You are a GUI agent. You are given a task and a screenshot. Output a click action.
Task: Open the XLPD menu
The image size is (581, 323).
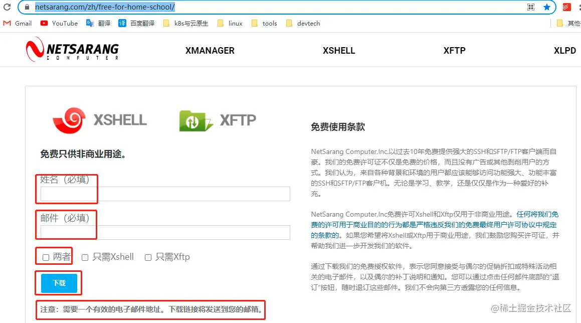tap(564, 51)
